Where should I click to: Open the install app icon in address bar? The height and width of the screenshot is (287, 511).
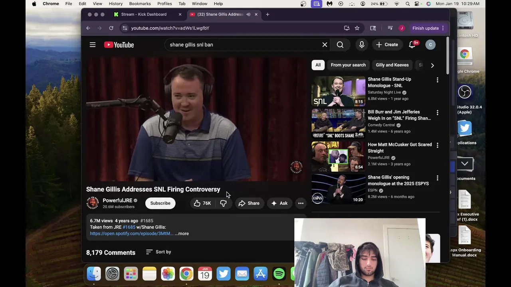[347, 28]
